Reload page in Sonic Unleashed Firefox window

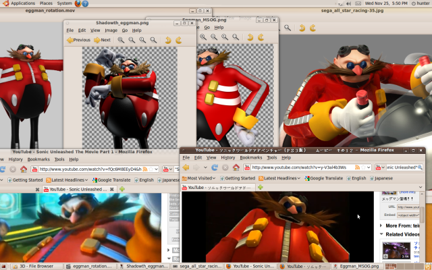(3, 169)
